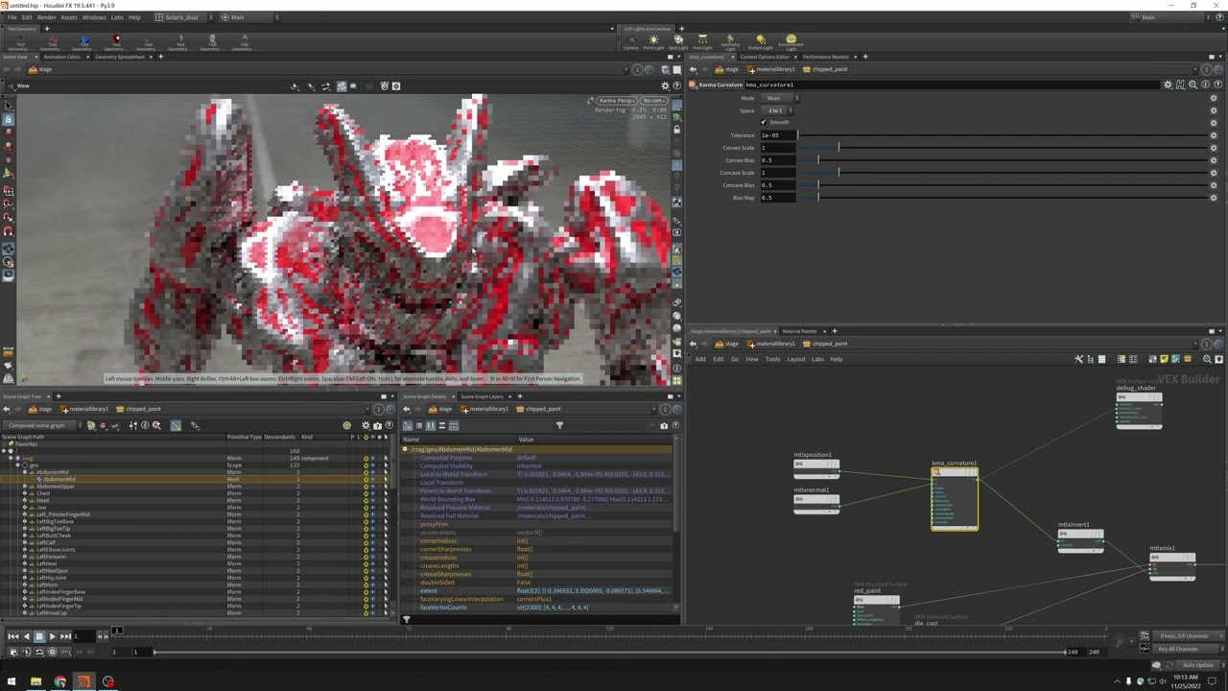This screenshot has height=691, width=1228.
Task: Add a Point Light from the shelf
Action: (x=653, y=42)
